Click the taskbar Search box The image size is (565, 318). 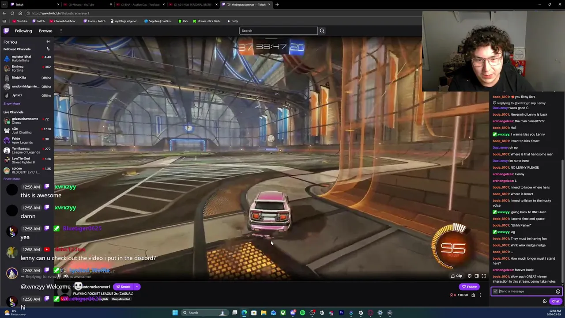[204, 313]
